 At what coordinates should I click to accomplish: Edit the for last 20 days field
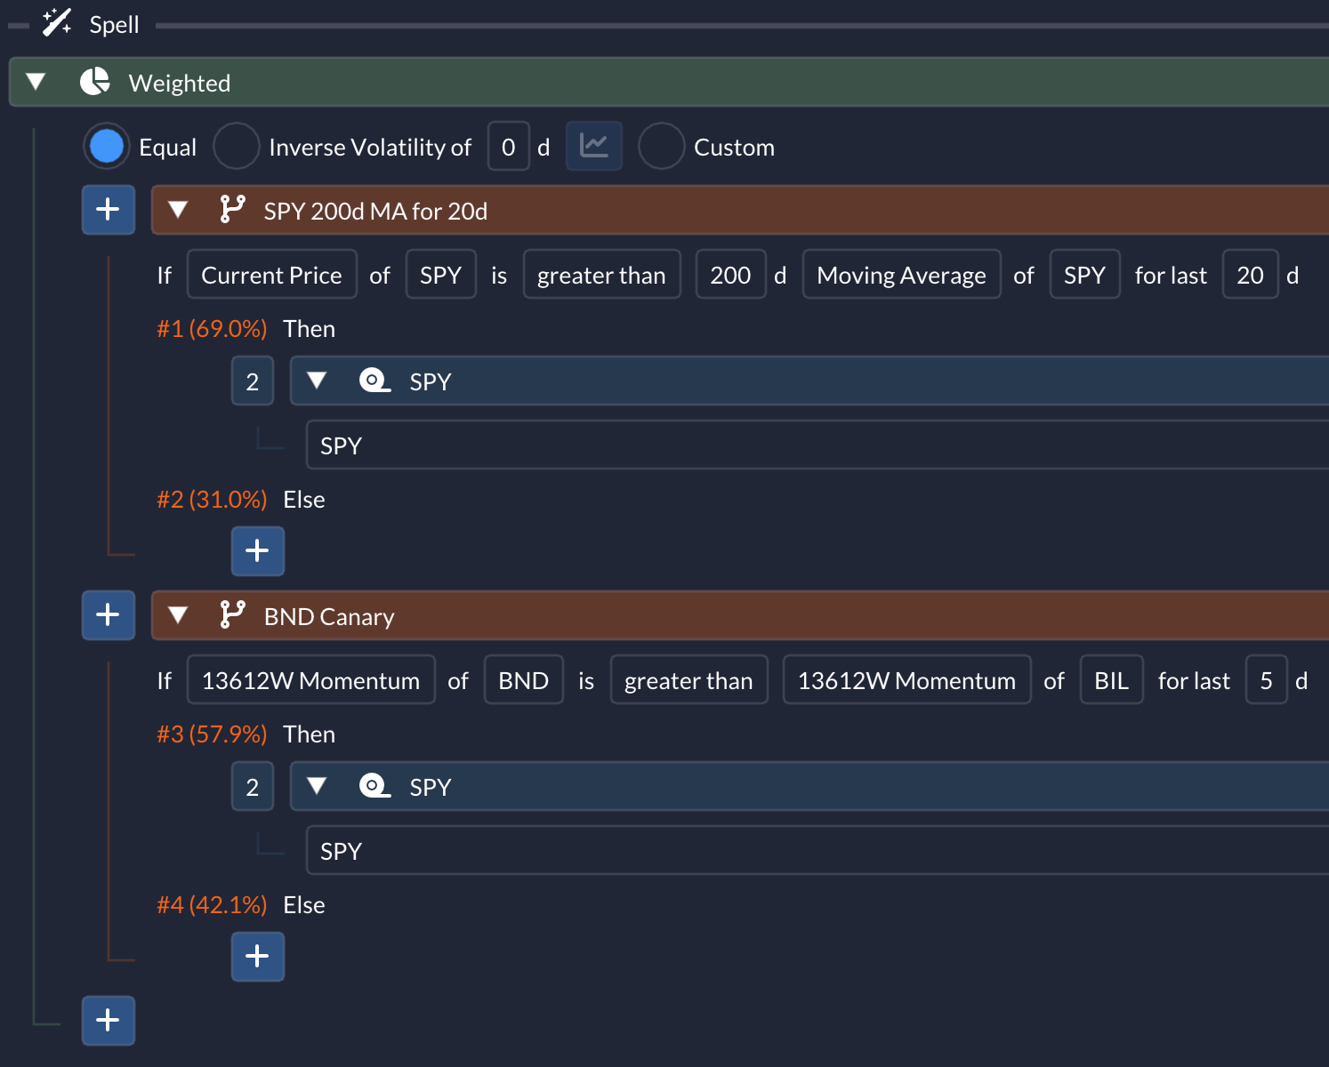(x=1251, y=275)
